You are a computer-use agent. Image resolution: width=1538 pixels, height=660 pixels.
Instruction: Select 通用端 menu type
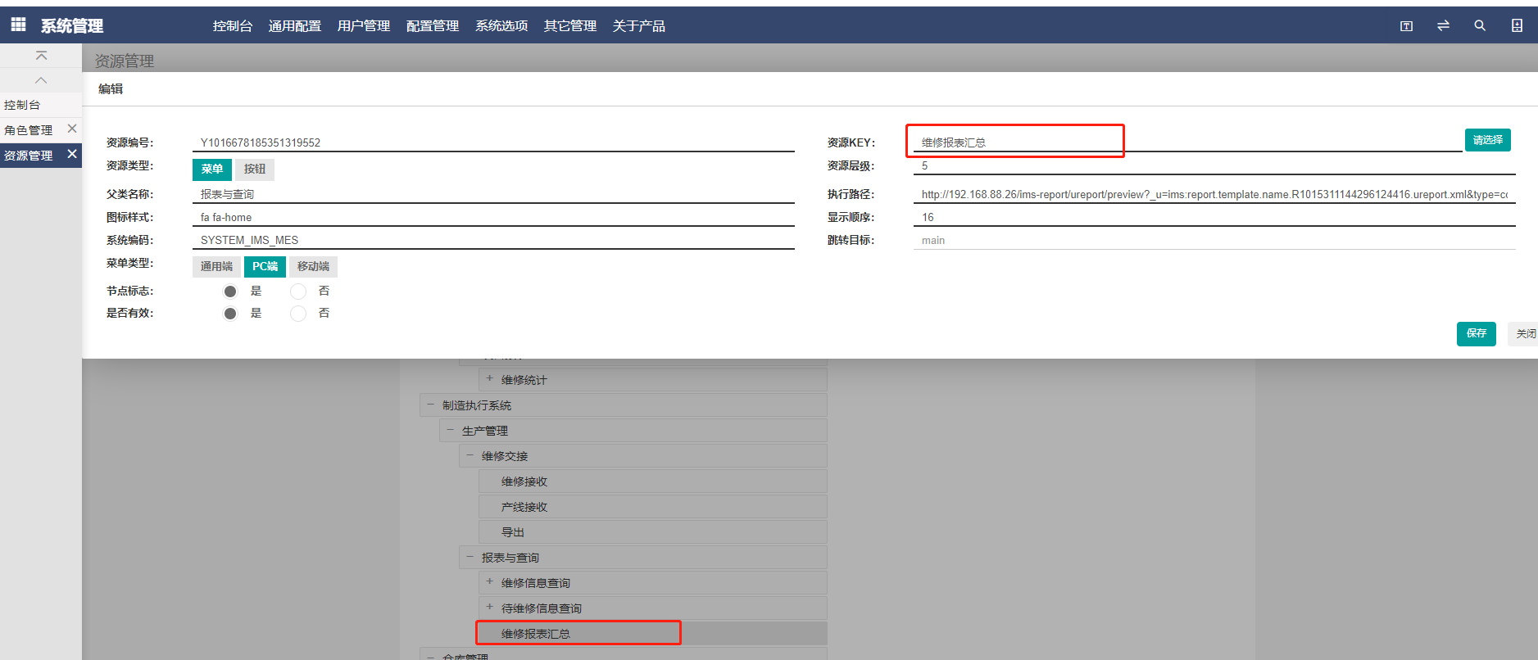tap(216, 267)
